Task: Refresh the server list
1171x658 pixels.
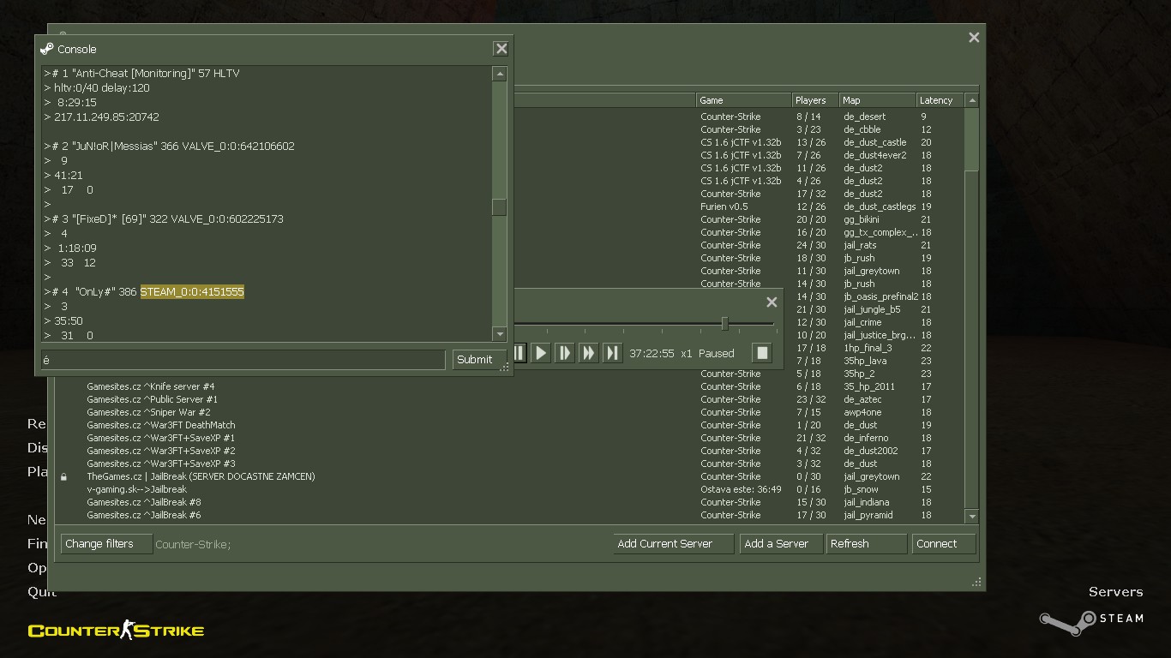Action: tap(866, 544)
